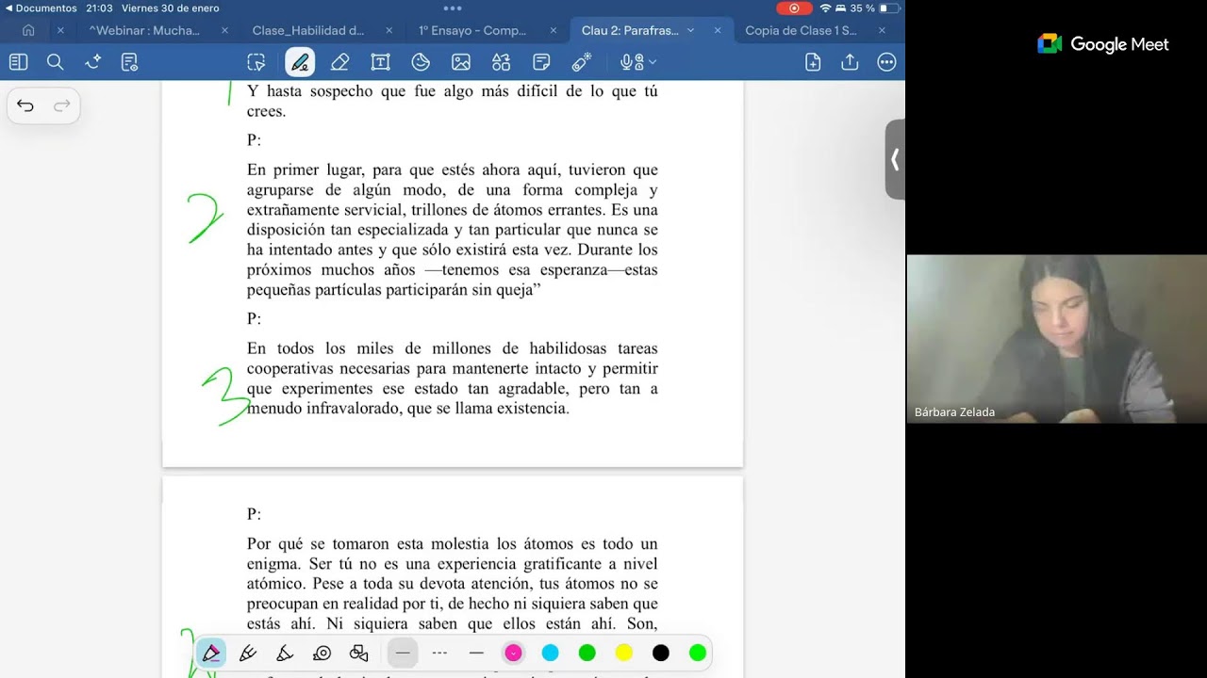Open the home screen icon
The image size is (1207, 678).
(28, 30)
